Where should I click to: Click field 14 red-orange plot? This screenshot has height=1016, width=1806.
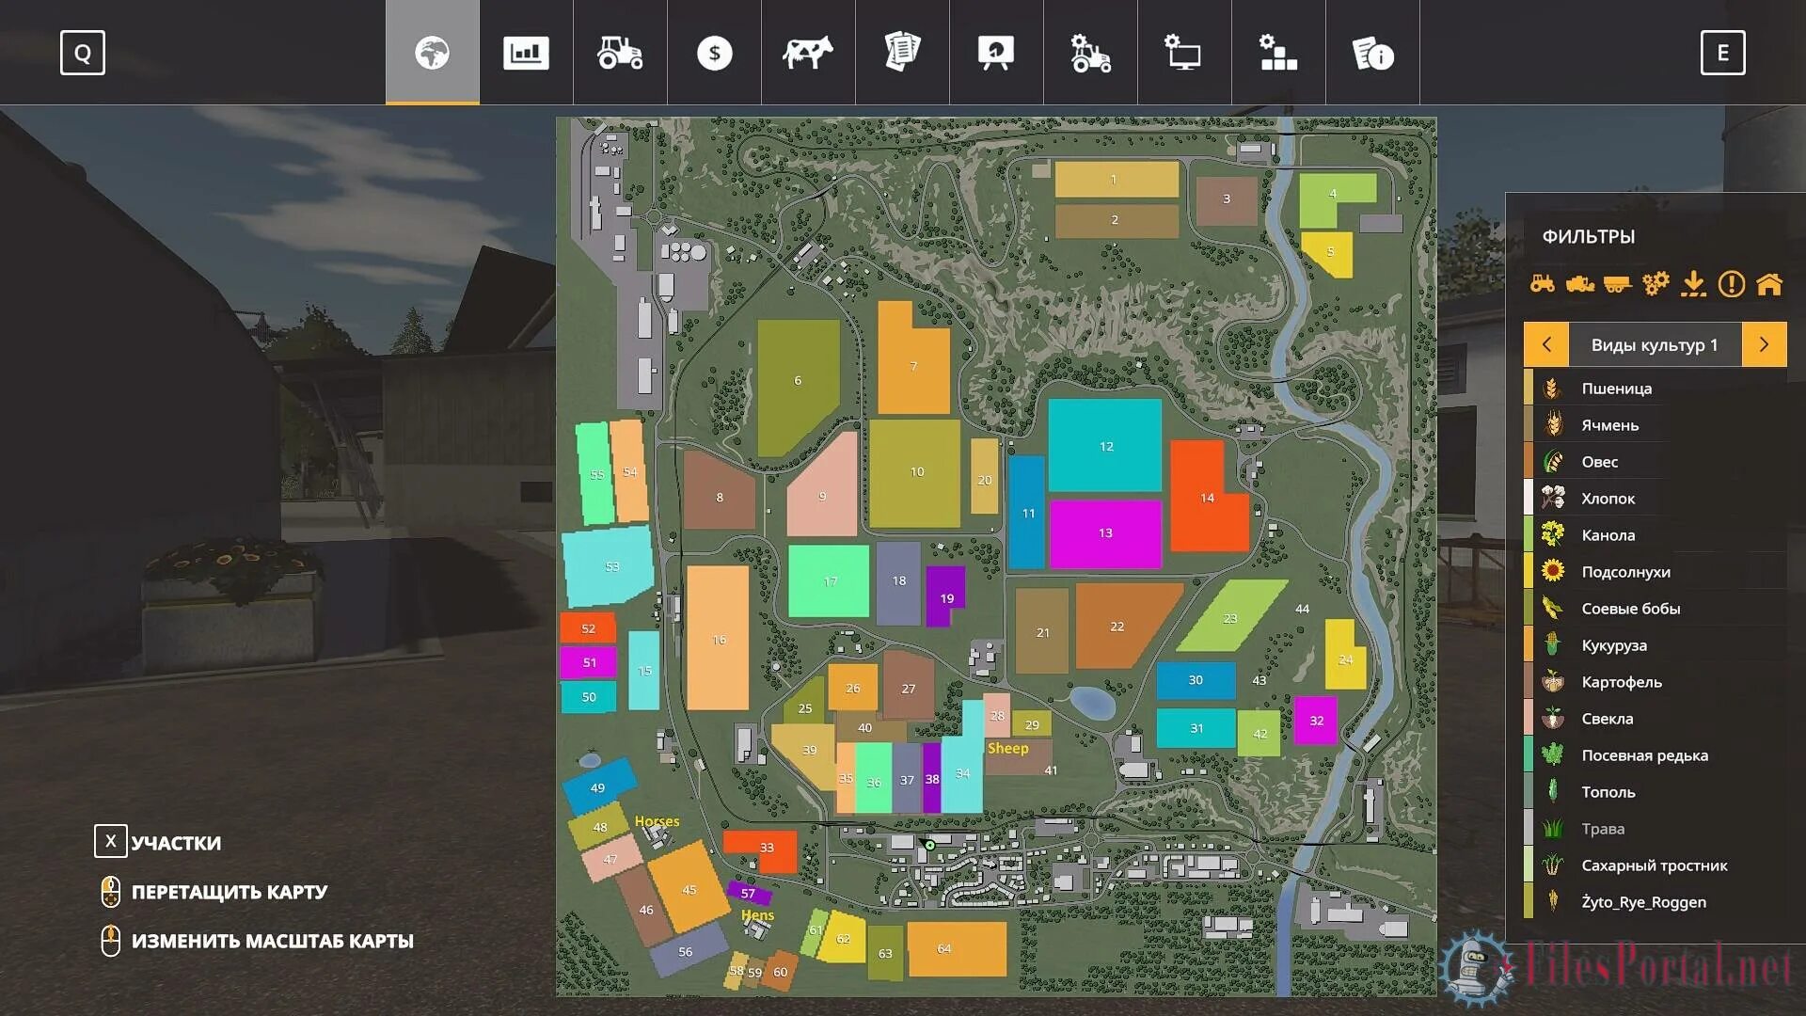pyautogui.click(x=1208, y=498)
